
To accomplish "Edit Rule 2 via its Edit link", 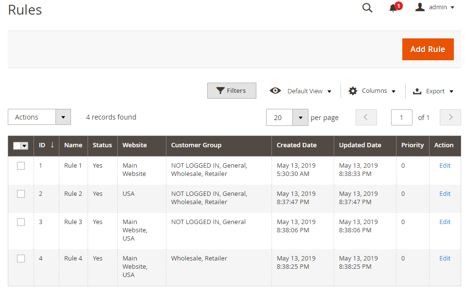I will click(x=445, y=193).
